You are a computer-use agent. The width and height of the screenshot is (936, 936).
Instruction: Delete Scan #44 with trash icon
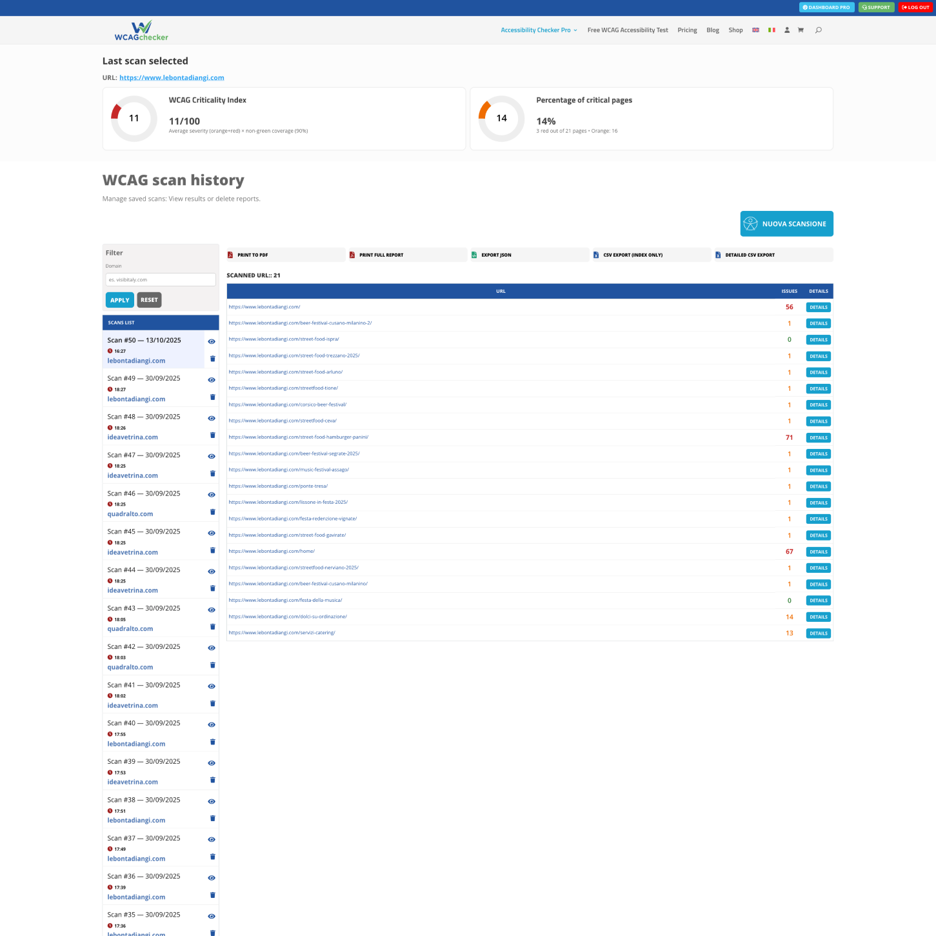tap(213, 588)
